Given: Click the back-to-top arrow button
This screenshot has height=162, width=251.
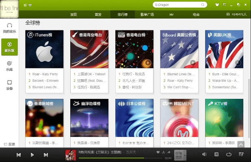Looking at the screenshot, I should pos(241,145).
